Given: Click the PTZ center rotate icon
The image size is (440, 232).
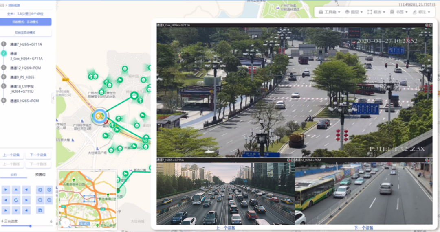Looking at the screenshot, I should 15,200.
